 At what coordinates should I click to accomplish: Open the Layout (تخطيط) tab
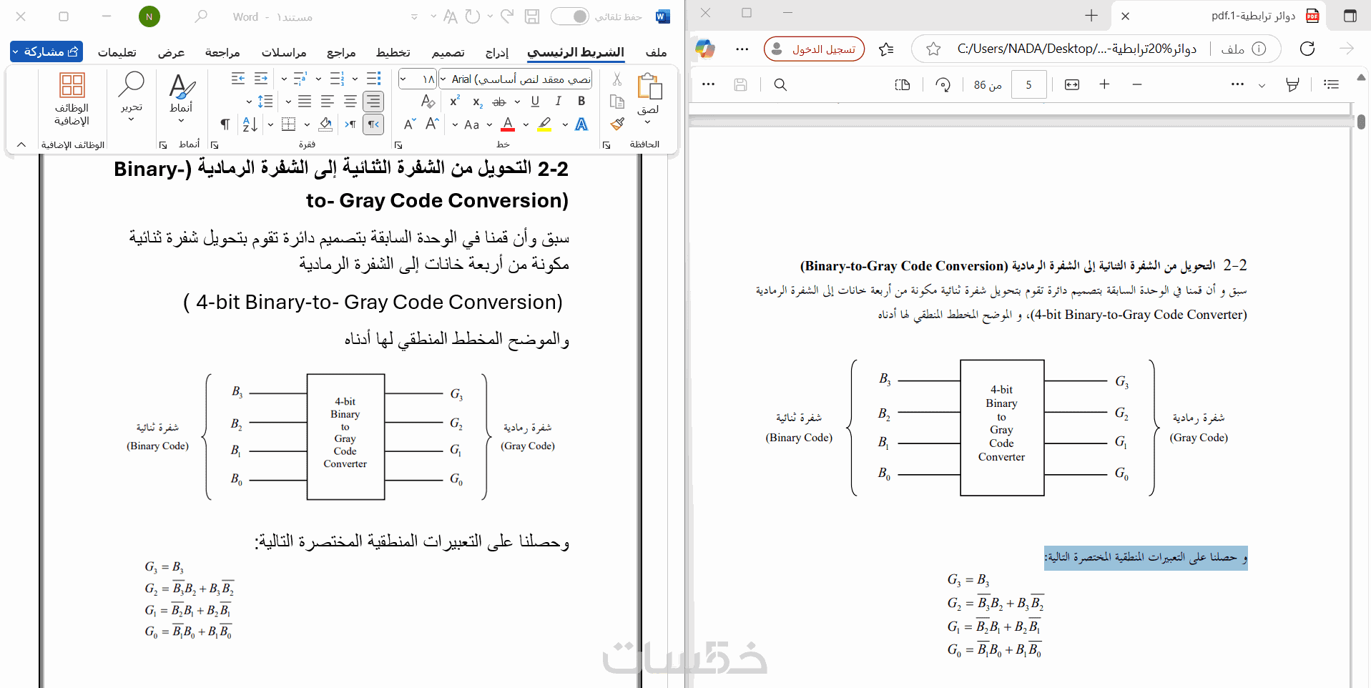[x=393, y=52]
